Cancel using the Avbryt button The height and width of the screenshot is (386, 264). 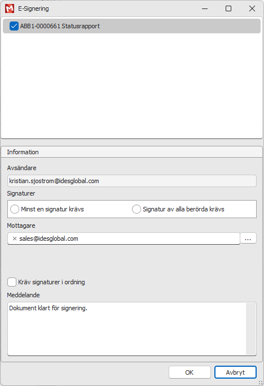pos(235,372)
